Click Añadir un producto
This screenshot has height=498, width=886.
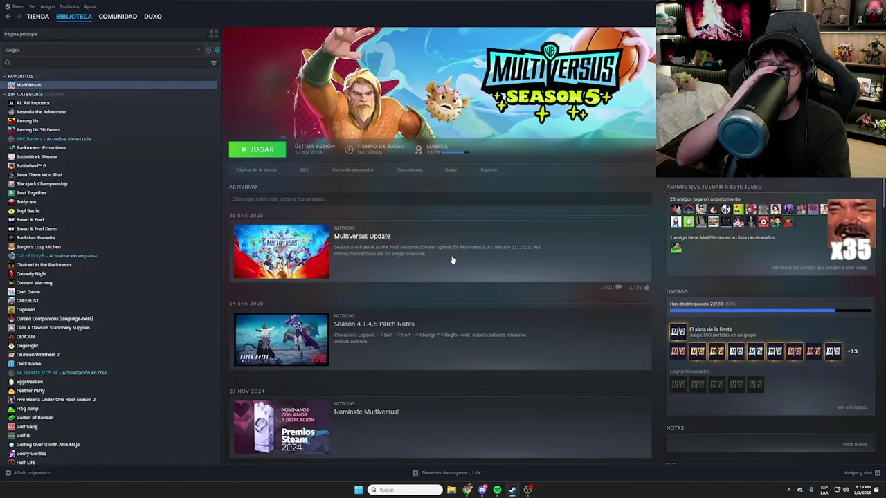[x=29, y=473]
